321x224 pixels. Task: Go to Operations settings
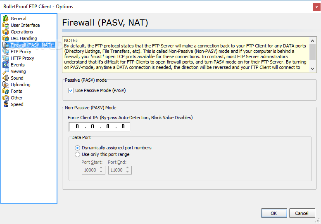pos(22,32)
